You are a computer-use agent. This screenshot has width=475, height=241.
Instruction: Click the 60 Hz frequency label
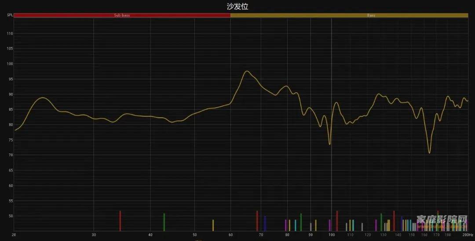click(x=230, y=235)
